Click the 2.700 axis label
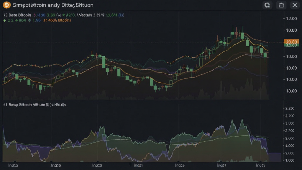302x170 pixels. pos(290,116)
